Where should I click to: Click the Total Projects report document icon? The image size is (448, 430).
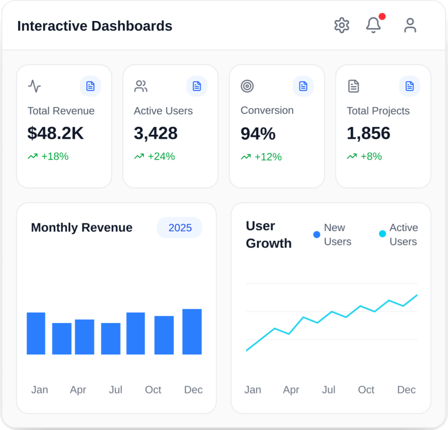click(409, 86)
